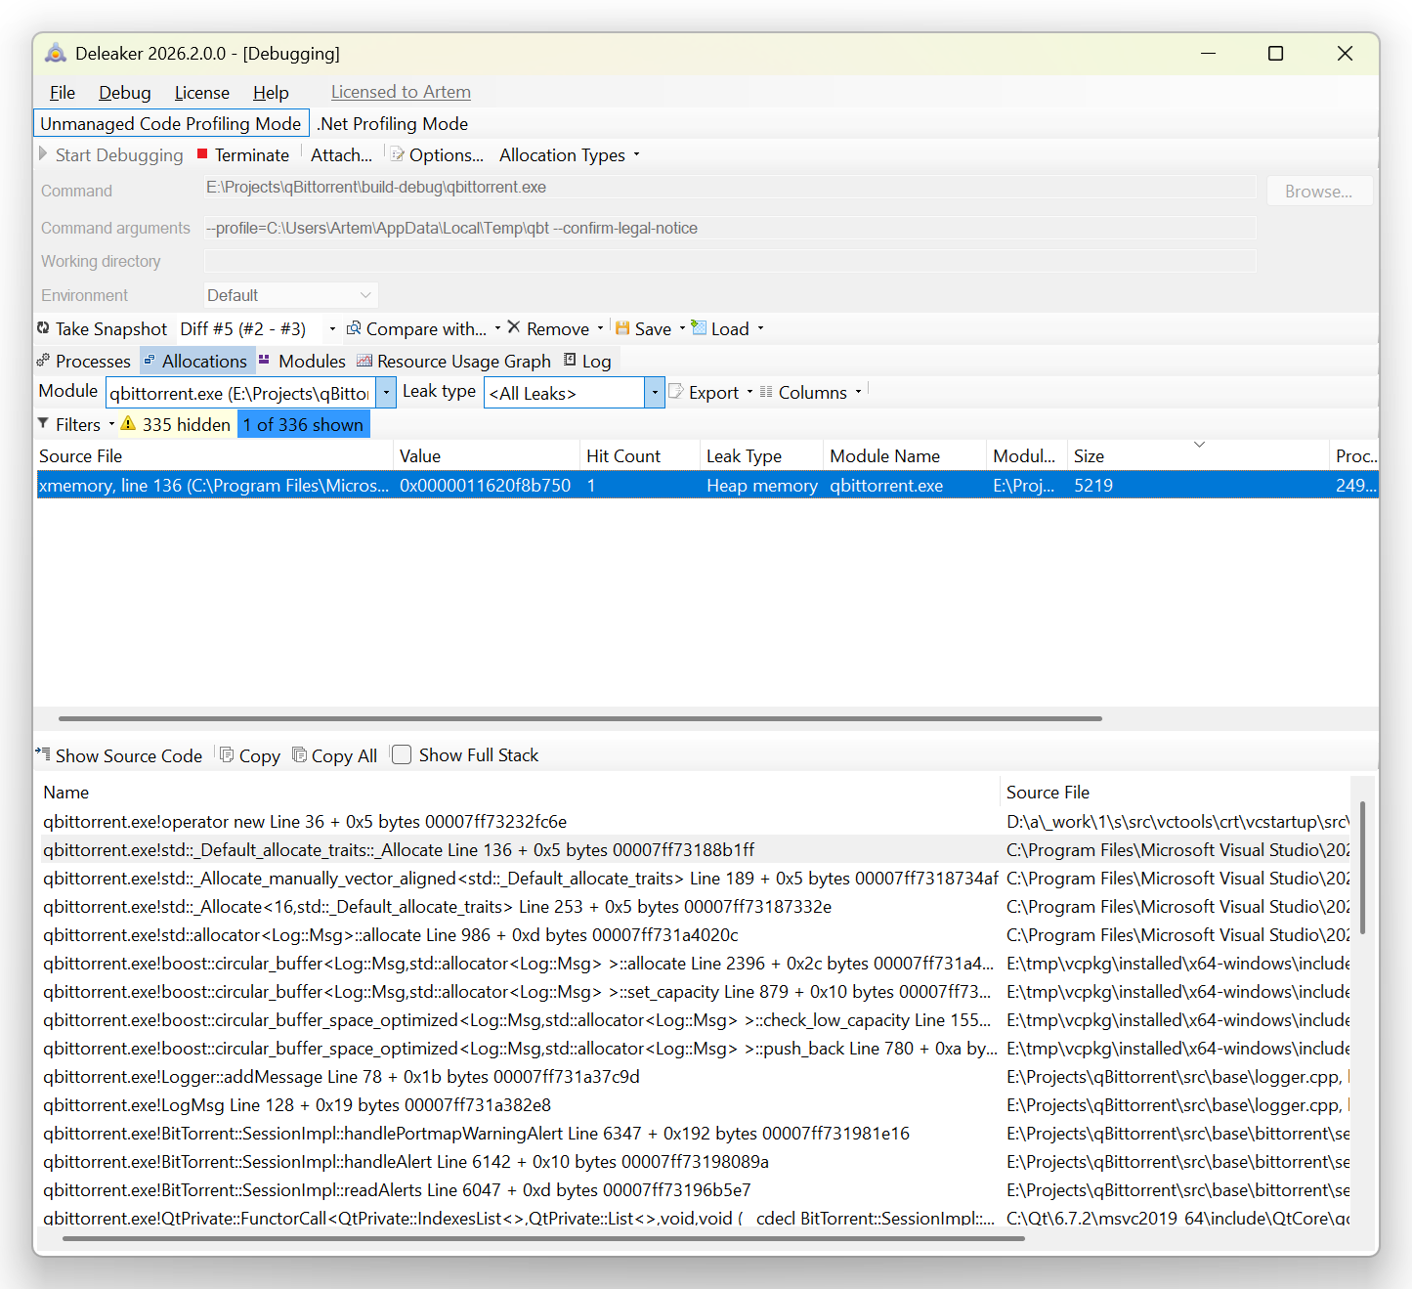
Task: Click the yellow warning icon by 335 hidden
Action: (x=128, y=423)
